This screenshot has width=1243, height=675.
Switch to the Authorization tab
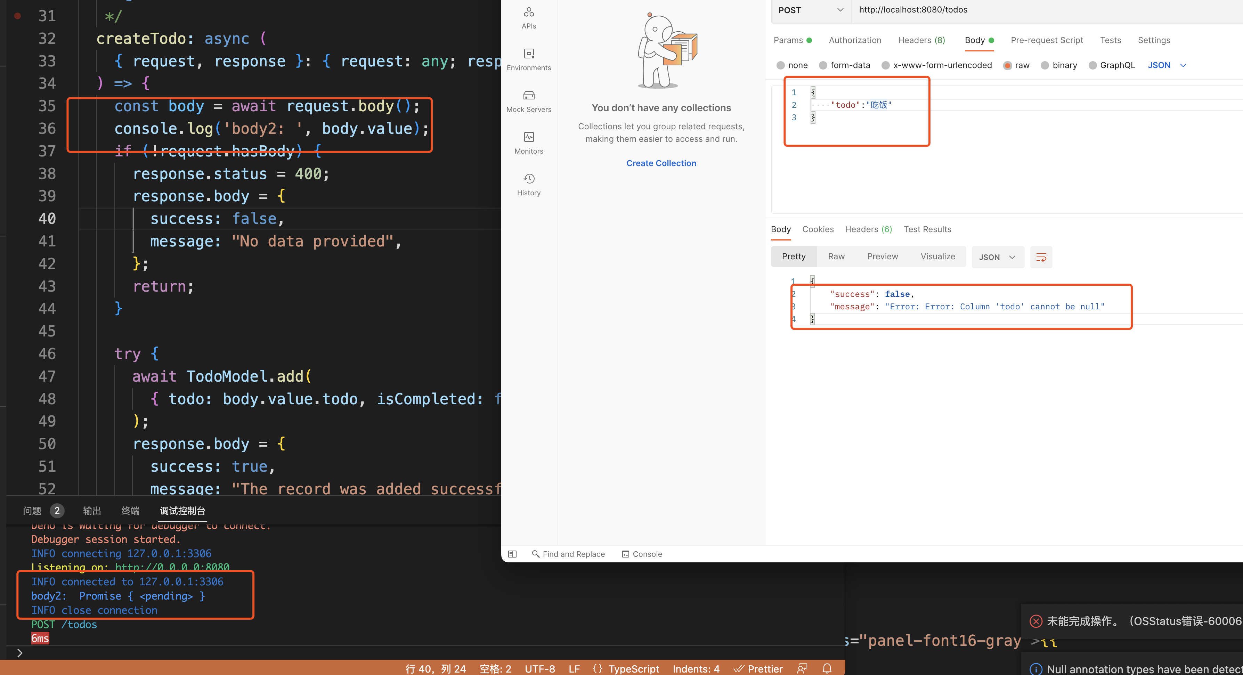[854, 40]
